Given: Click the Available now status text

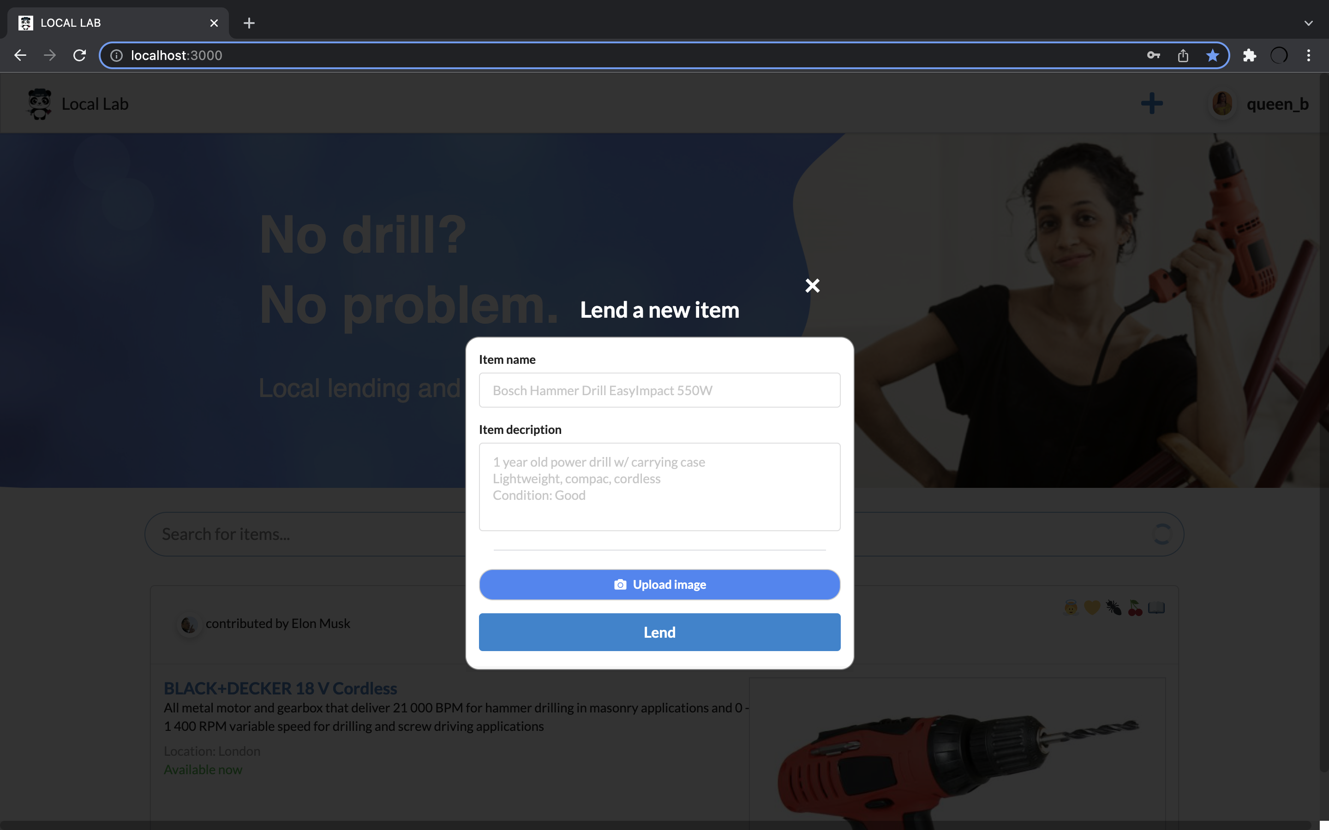Looking at the screenshot, I should [203, 770].
